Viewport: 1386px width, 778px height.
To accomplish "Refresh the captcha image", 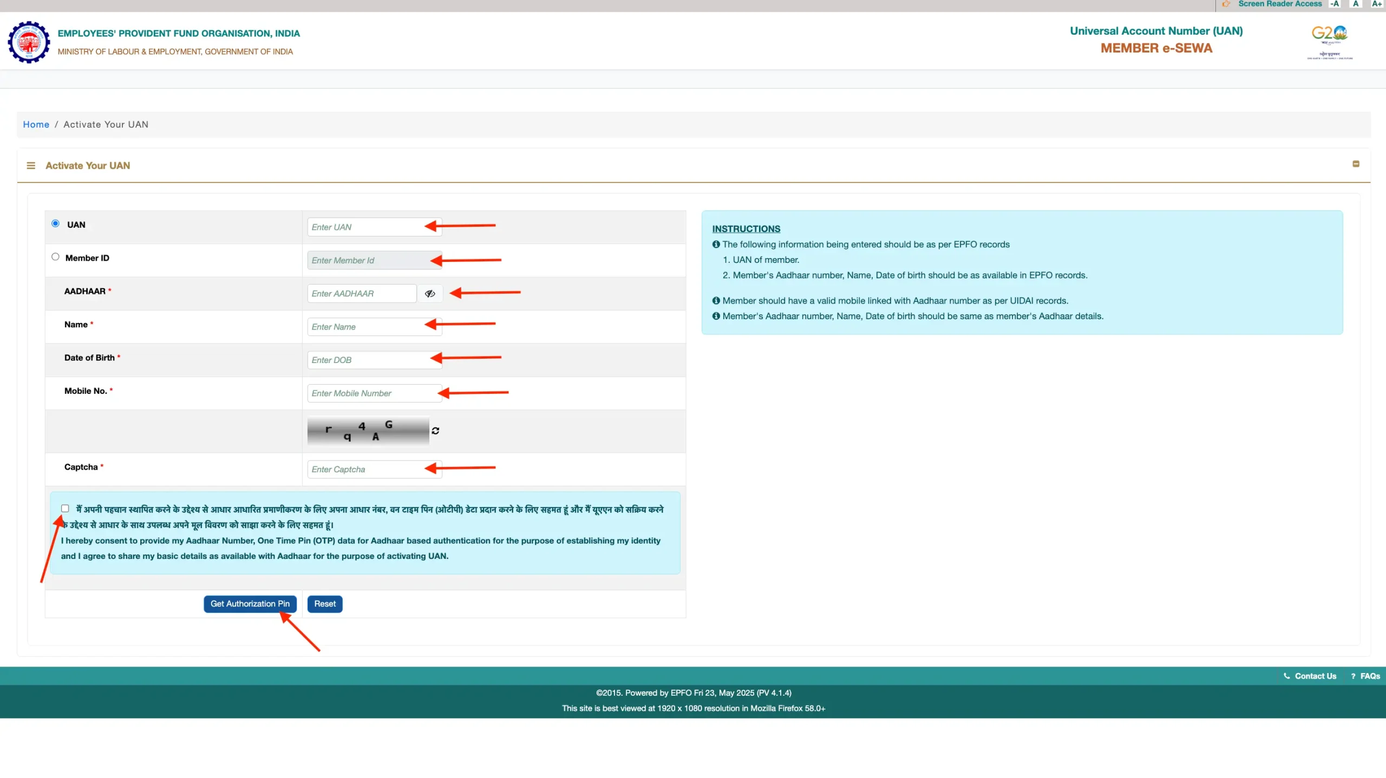I will (x=435, y=431).
